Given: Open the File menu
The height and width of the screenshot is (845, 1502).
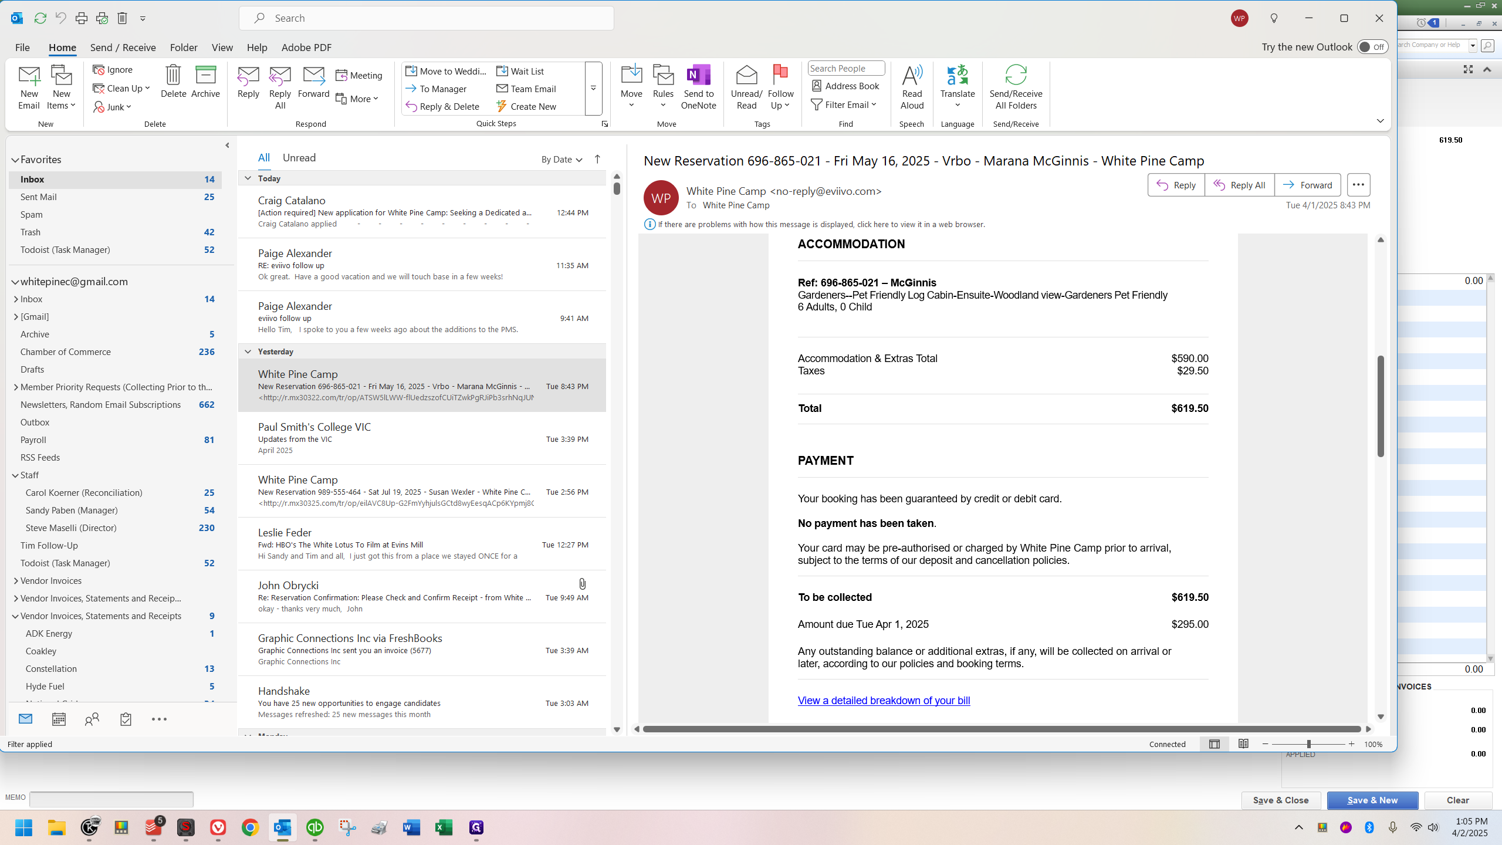Looking at the screenshot, I should (x=22, y=48).
